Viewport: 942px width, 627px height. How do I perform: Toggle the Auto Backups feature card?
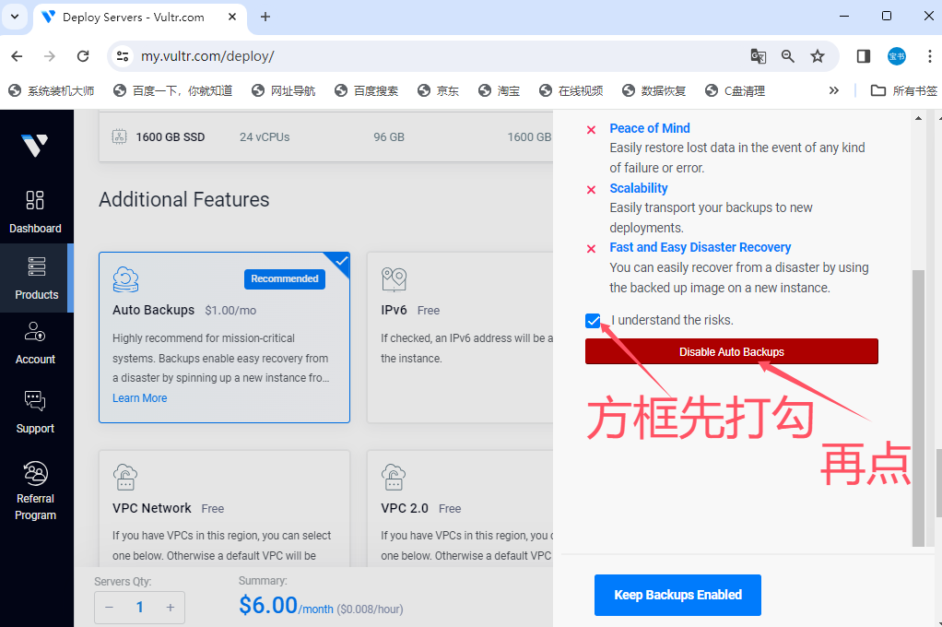pyautogui.click(x=224, y=337)
